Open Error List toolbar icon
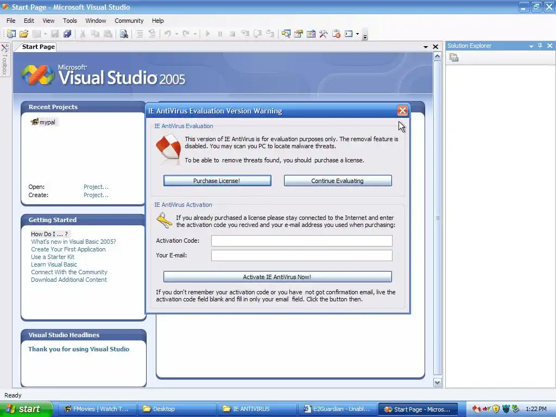The image size is (556, 417). (336, 34)
